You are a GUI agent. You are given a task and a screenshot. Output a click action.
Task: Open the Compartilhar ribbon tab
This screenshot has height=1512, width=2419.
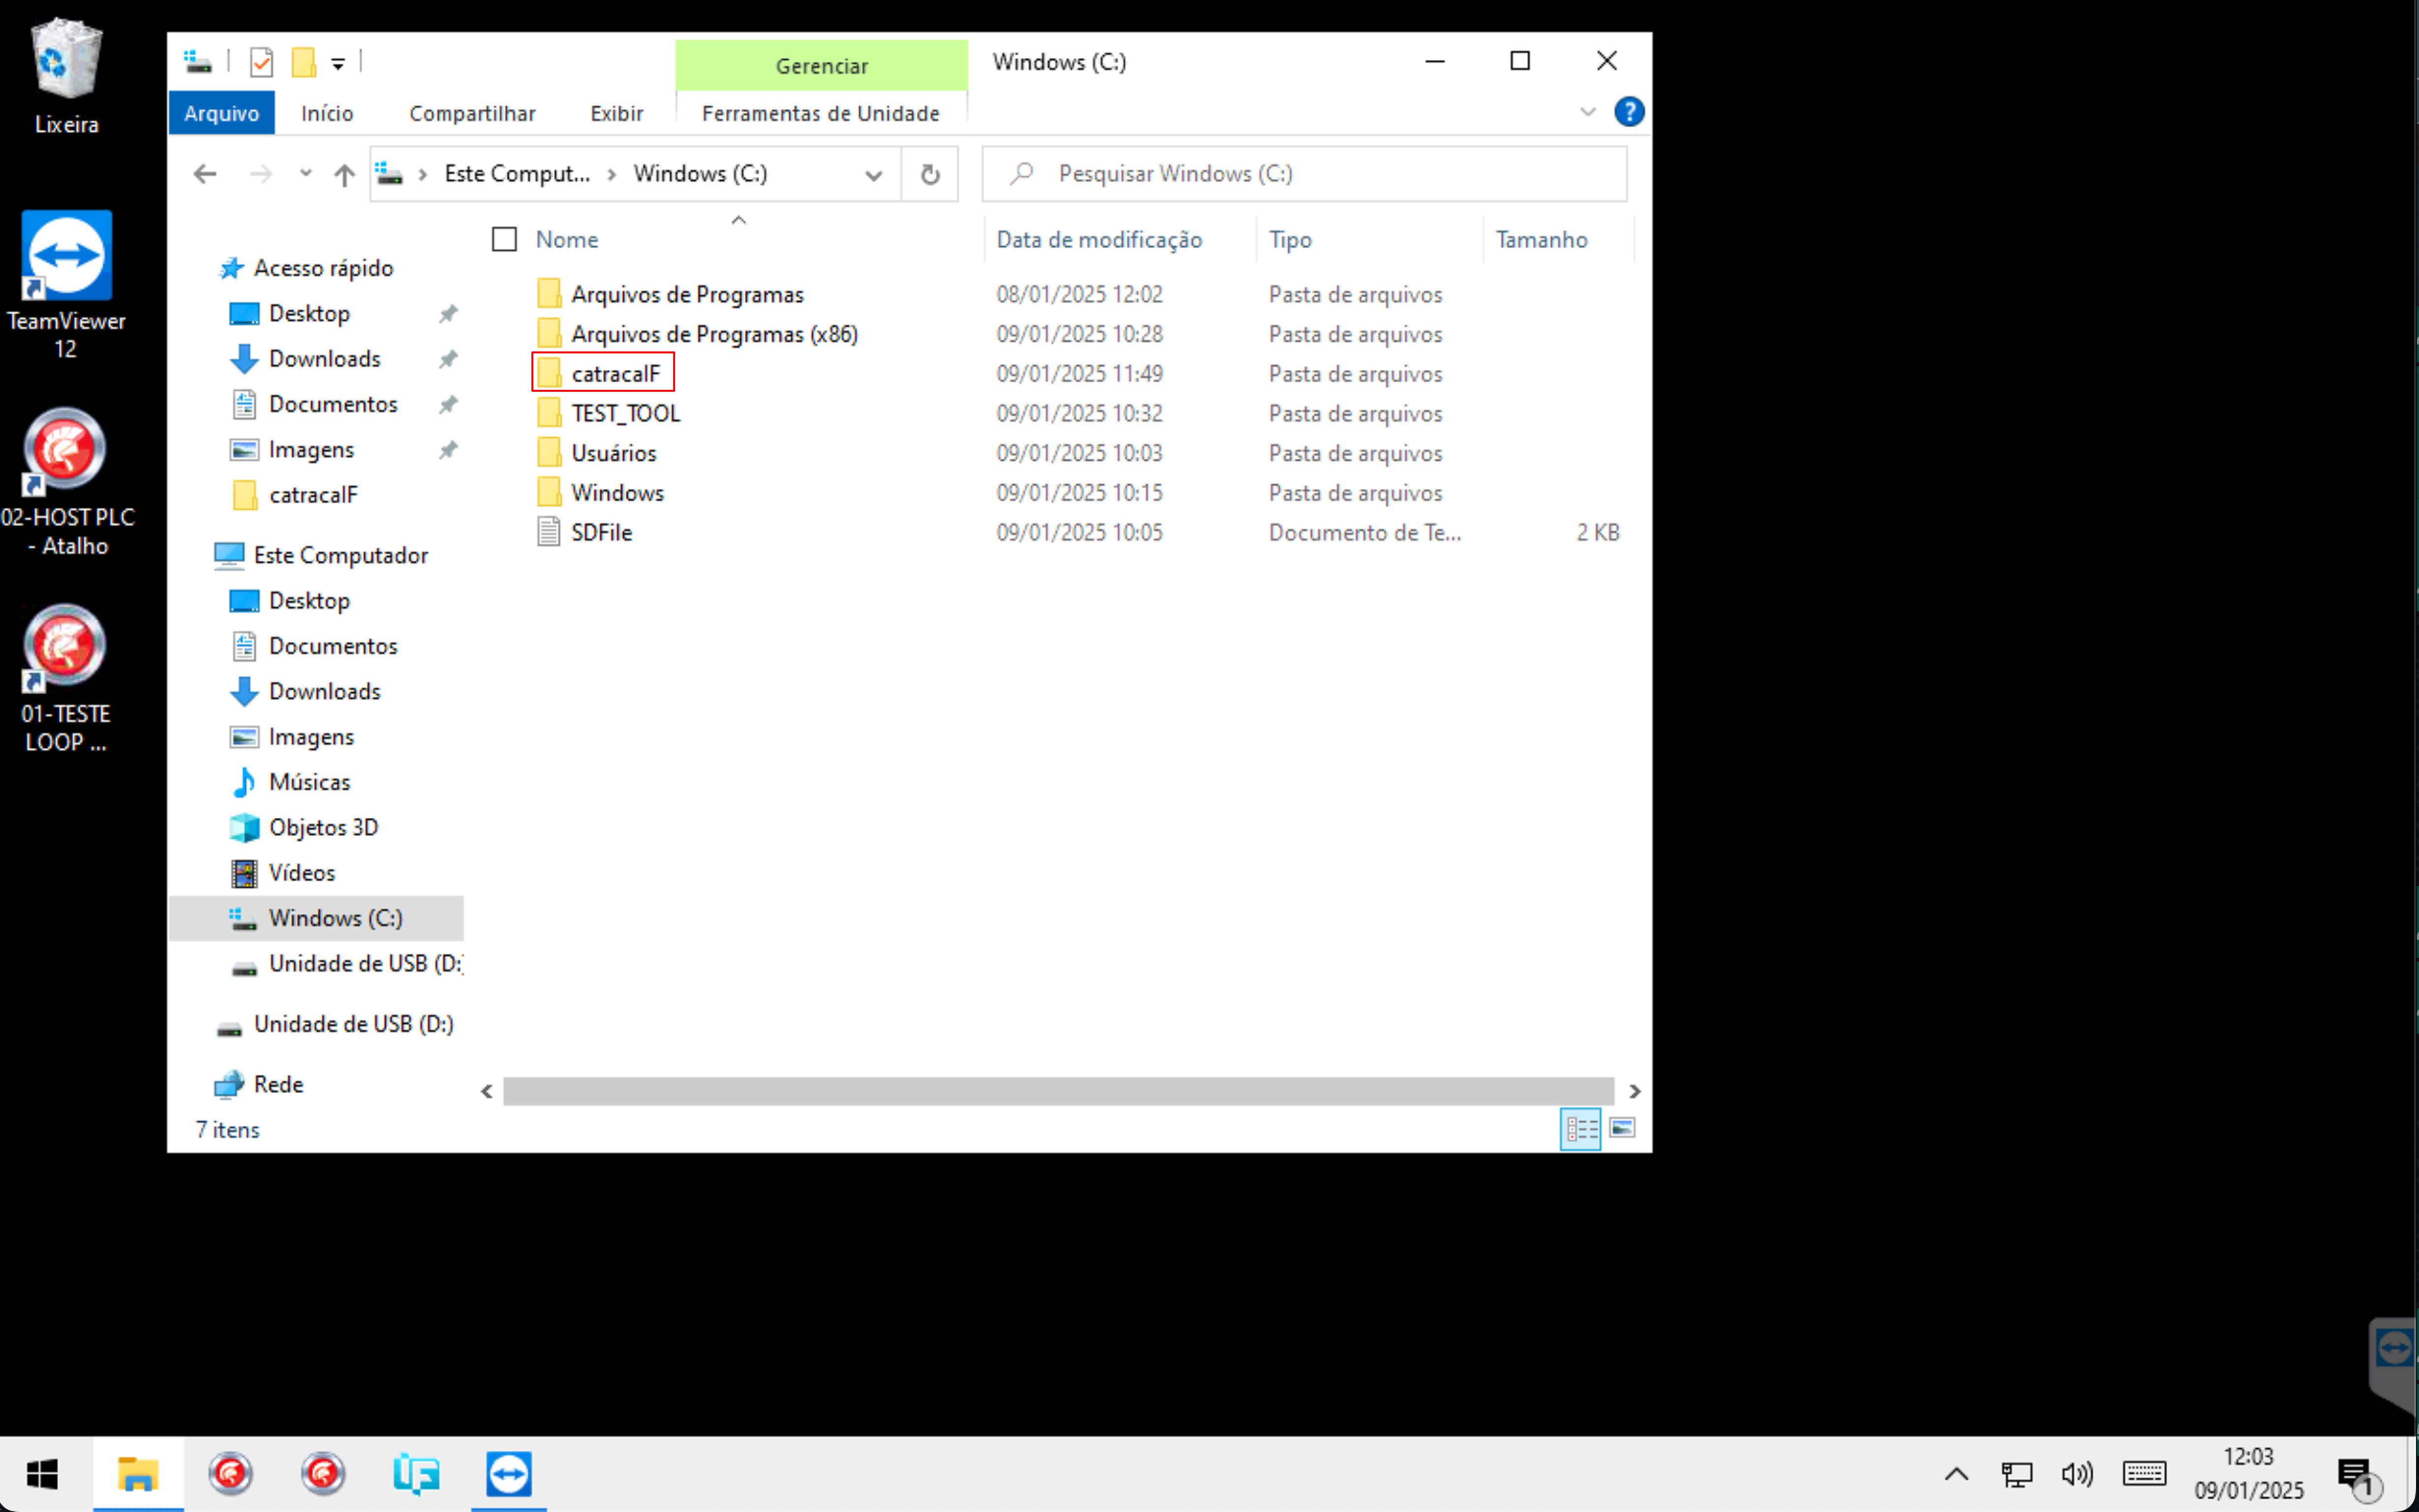(x=472, y=113)
